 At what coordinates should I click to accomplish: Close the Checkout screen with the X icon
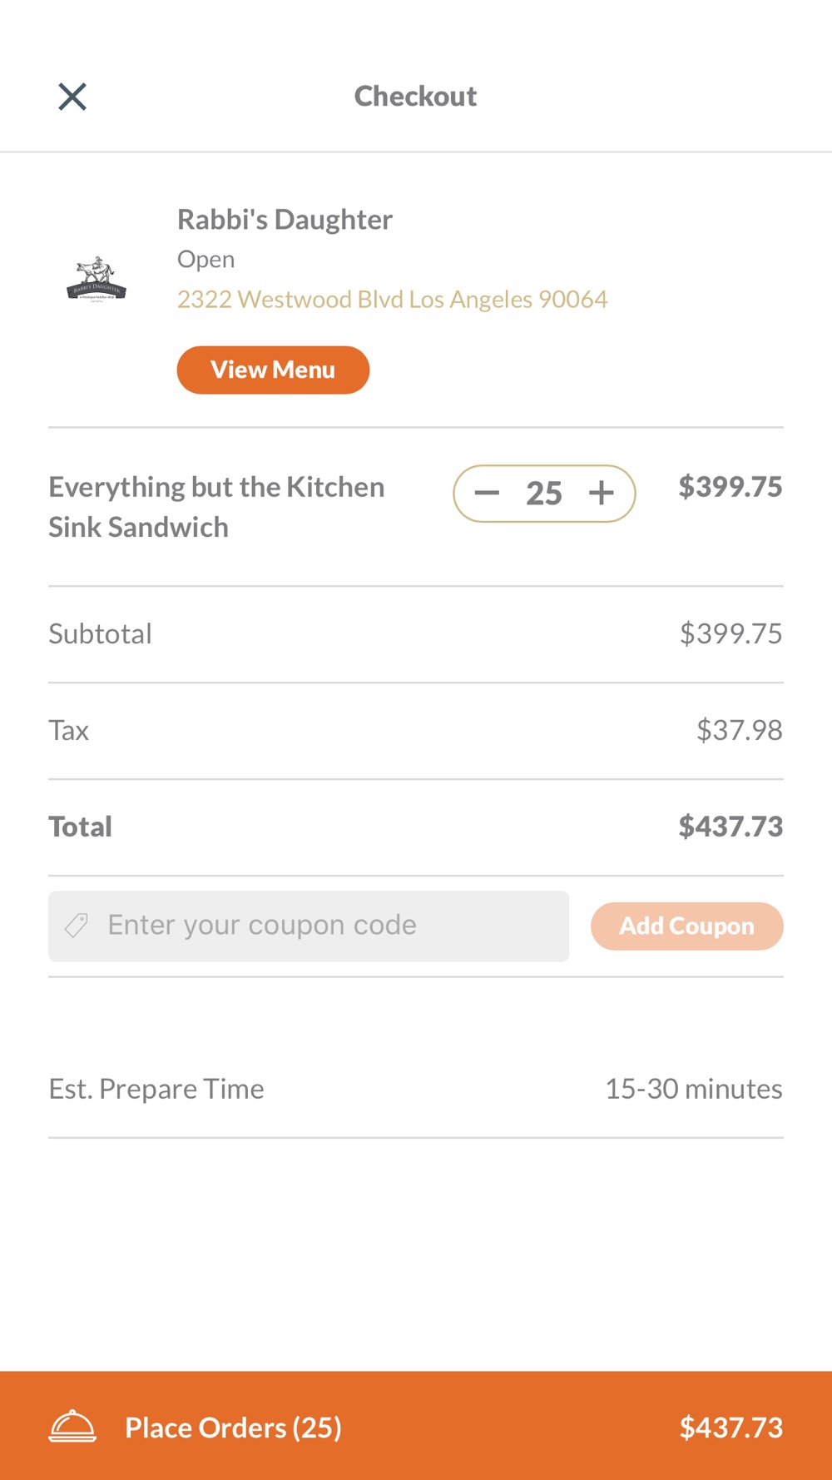72,97
